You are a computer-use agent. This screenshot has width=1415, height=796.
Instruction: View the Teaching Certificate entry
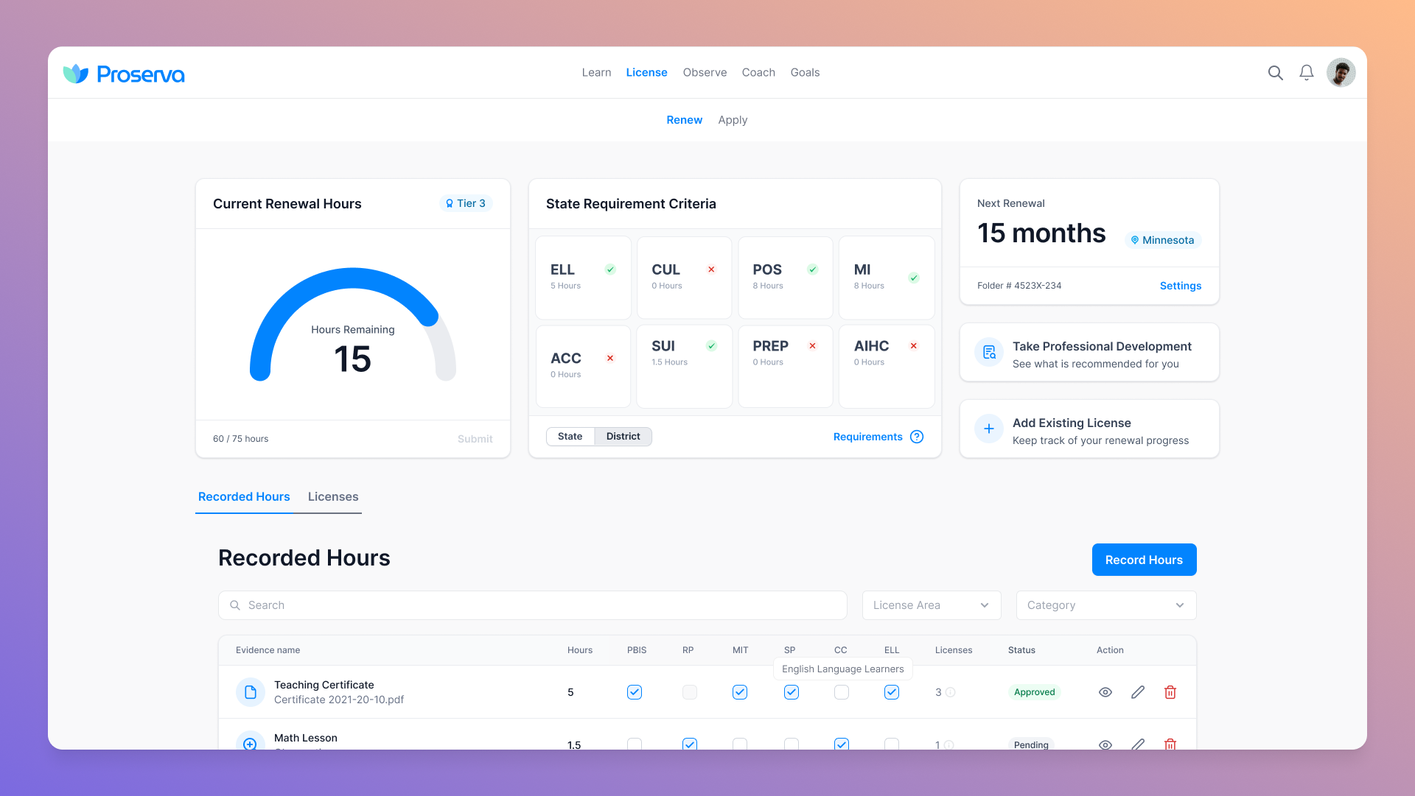pos(1105,692)
